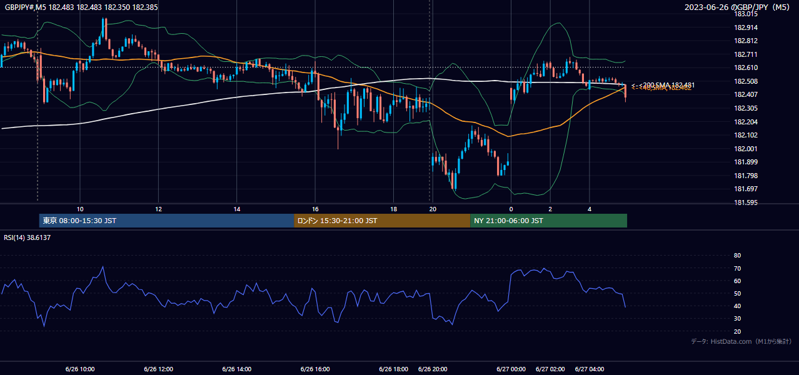Click the RSI(14) 38.6137 indicator label
Viewport: 799px width, 375px height.
(x=28, y=237)
